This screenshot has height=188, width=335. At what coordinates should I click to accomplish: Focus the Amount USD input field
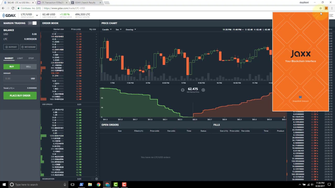pyautogui.click(x=20, y=78)
